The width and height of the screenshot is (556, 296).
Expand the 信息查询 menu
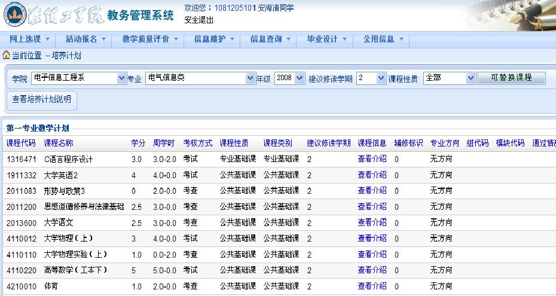point(270,39)
